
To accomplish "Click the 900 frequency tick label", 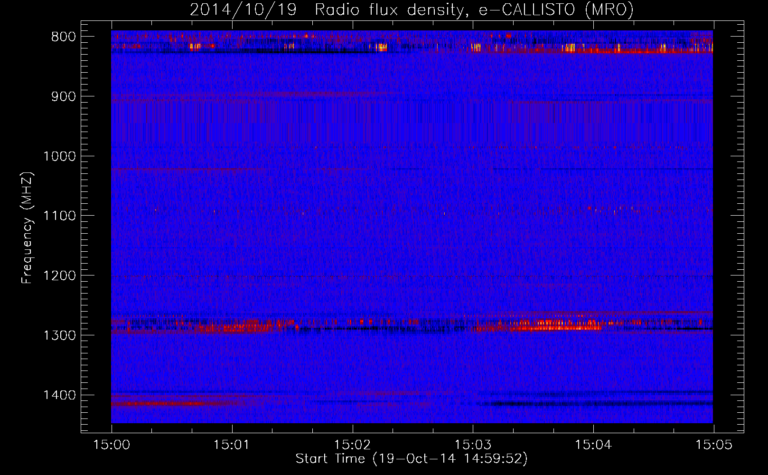I will coord(64,96).
